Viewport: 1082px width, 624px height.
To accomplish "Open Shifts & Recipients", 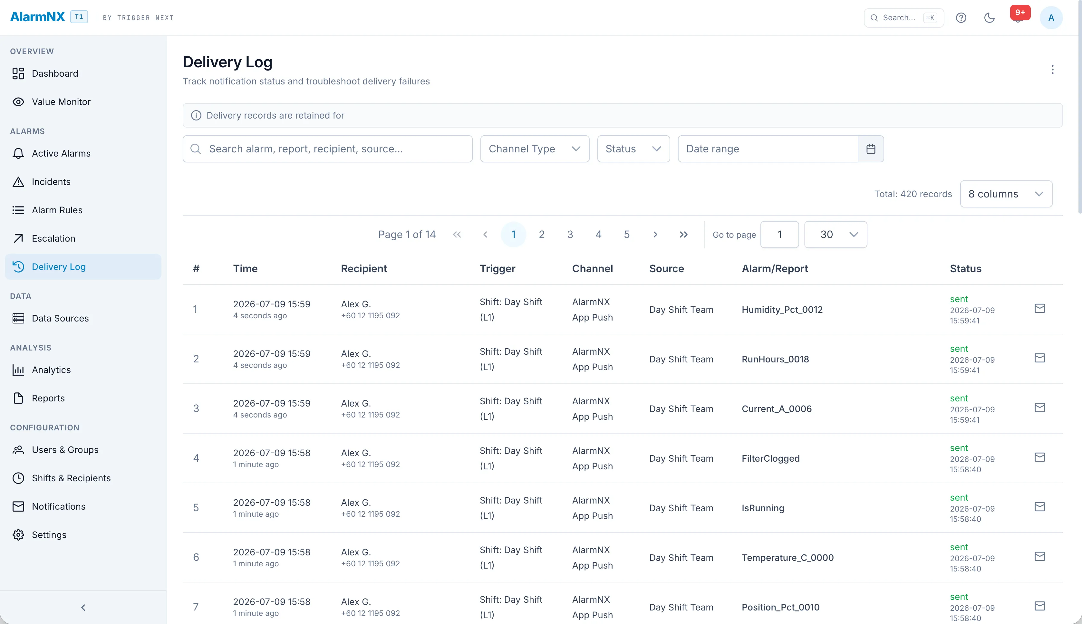I will coord(83,478).
